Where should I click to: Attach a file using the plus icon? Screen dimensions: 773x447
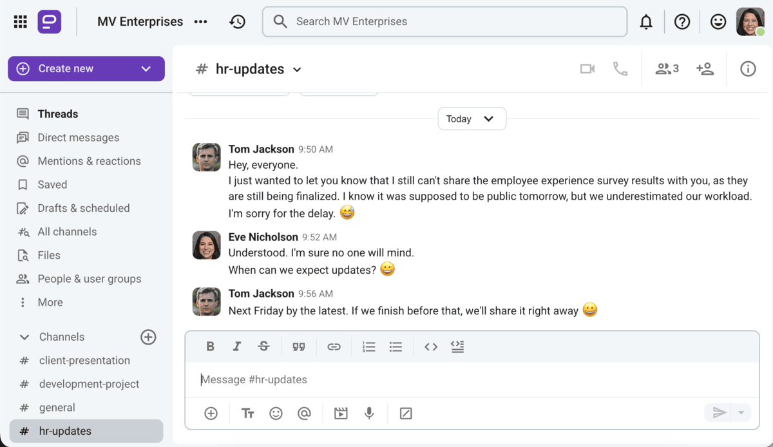pyautogui.click(x=211, y=413)
